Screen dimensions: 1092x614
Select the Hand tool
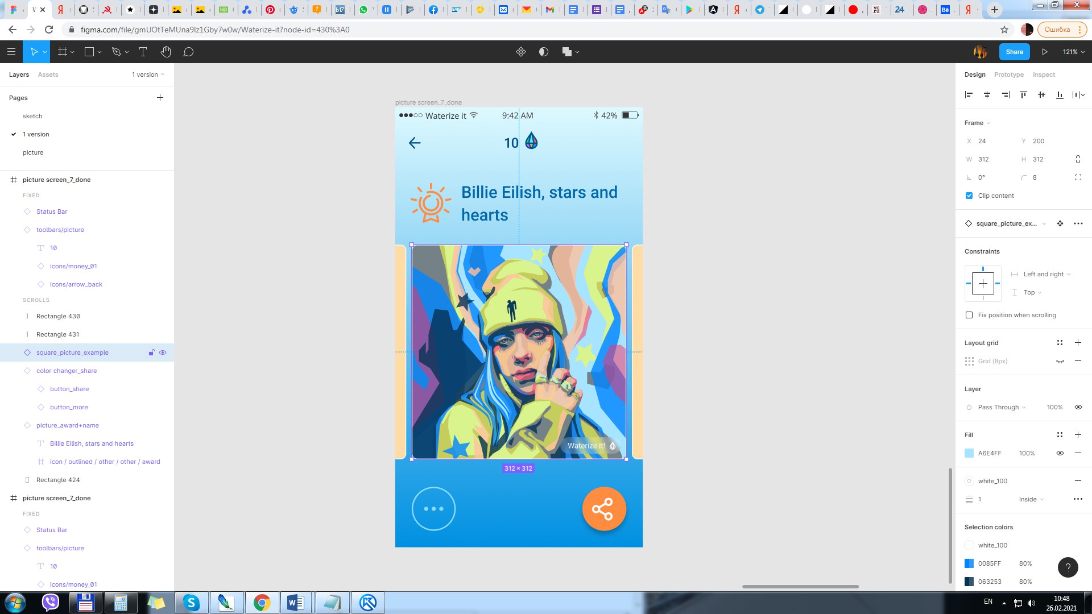pos(166,52)
